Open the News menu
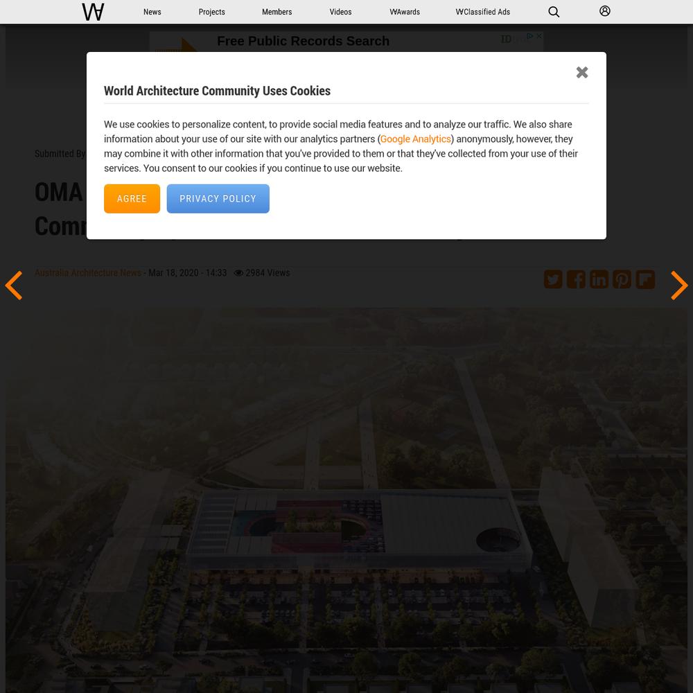Image resolution: width=693 pixels, height=693 pixels. (x=152, y=12)
